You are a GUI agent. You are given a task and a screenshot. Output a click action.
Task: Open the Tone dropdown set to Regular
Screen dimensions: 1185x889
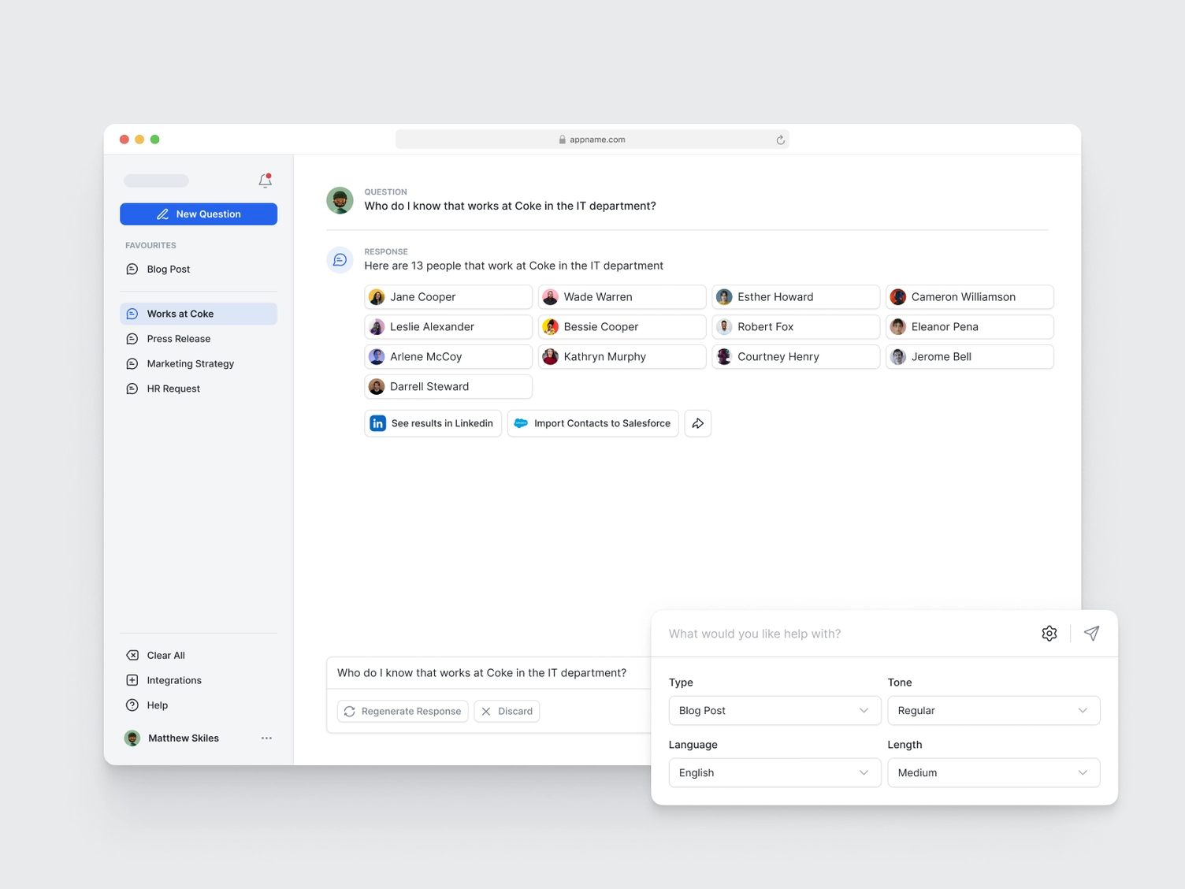coord(993,710)
